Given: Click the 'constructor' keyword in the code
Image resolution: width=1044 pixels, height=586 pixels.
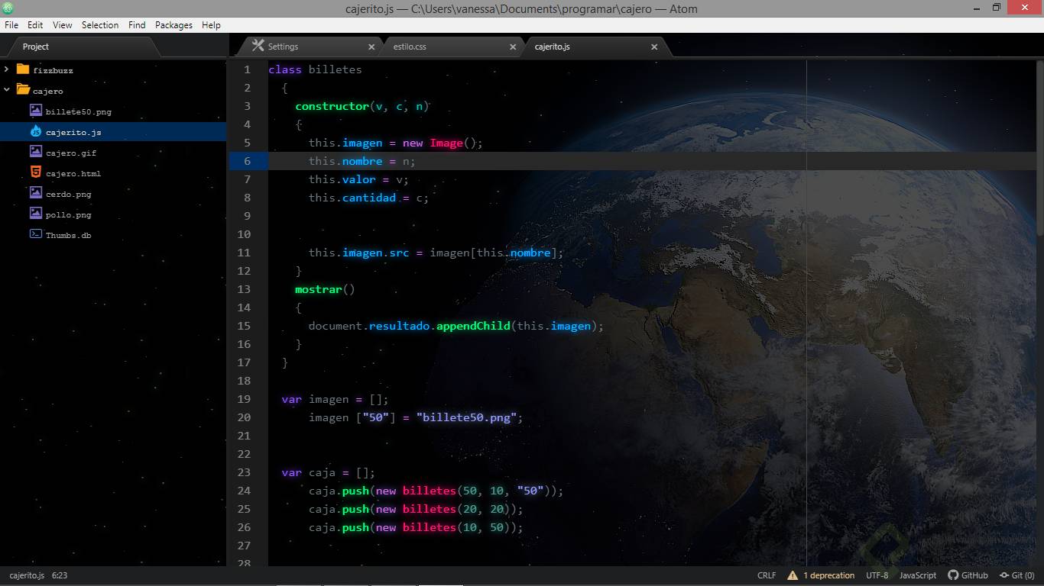Looking at the screenshot, I should (x=332, y=106).
